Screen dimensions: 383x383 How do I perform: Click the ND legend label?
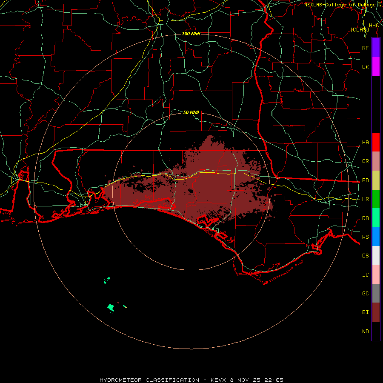pos(365,332)
